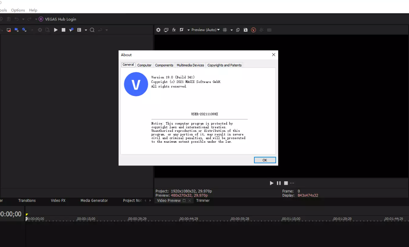Click the Undo arrow icon
The image size is (409, 247).
(x=17, y=19)
